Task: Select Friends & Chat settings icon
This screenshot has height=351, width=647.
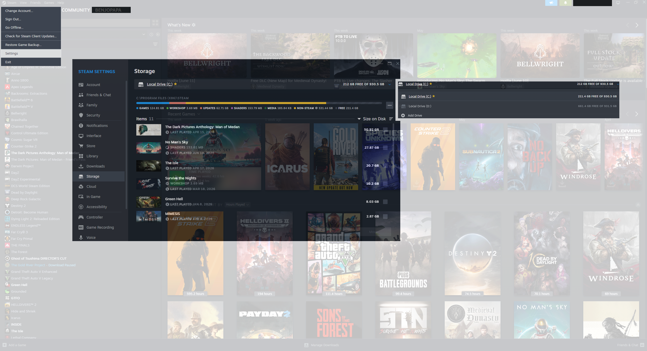Action: point(81,95)
